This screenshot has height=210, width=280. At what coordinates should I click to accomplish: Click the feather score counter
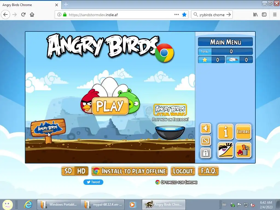240,60
